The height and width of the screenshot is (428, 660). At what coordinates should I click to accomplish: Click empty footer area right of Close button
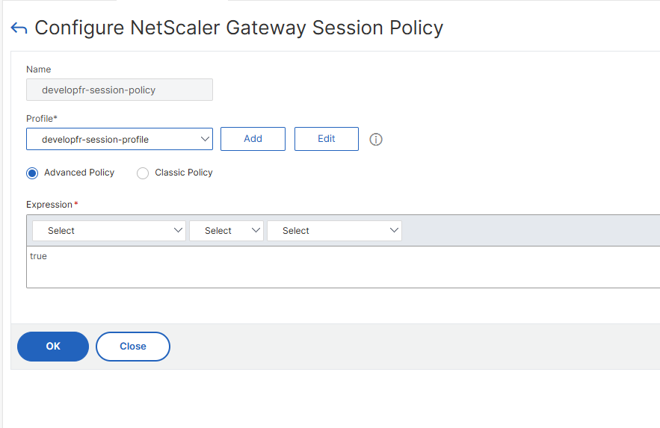[x=411, y=347]
